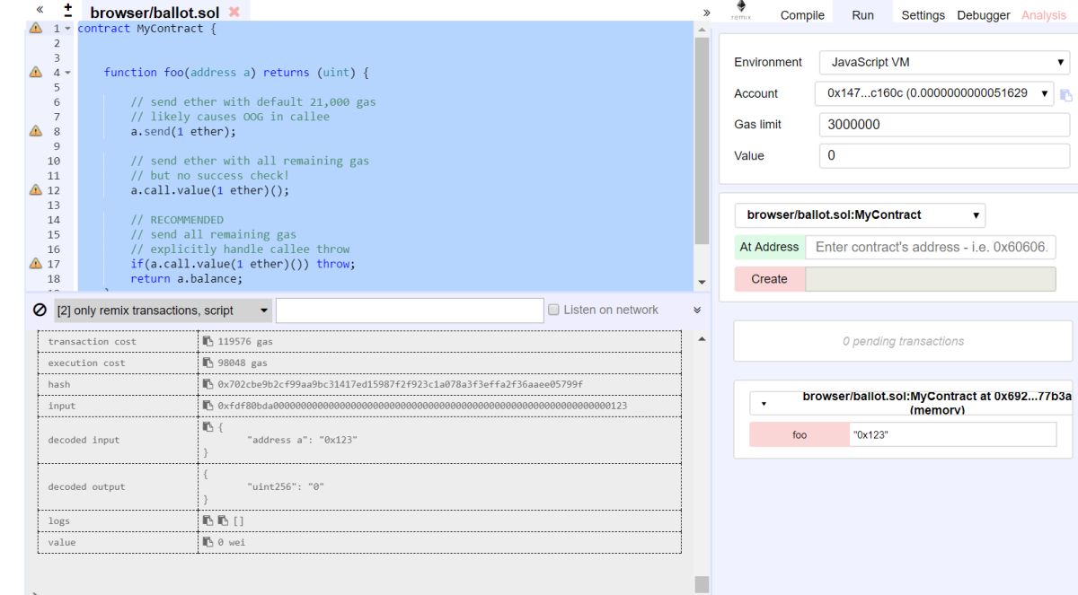This screenshot has height=595, width=1078.
Task: Copy the decoded input value
Action: coord(208,427)
